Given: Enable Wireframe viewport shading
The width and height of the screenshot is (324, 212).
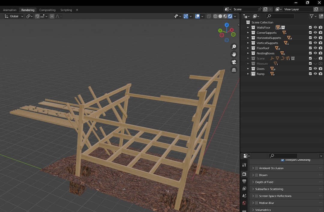Looking at the screenshot, I should pos(215,16).
